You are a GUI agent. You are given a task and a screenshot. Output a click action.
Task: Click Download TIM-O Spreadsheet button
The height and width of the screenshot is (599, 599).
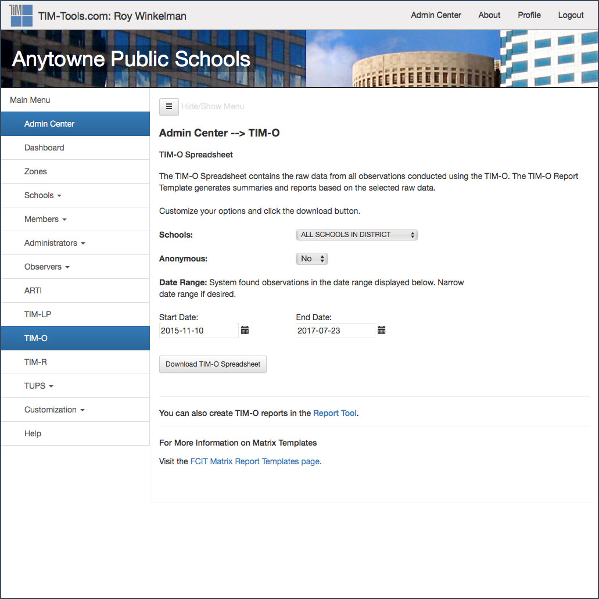click(x=213, y=364)
